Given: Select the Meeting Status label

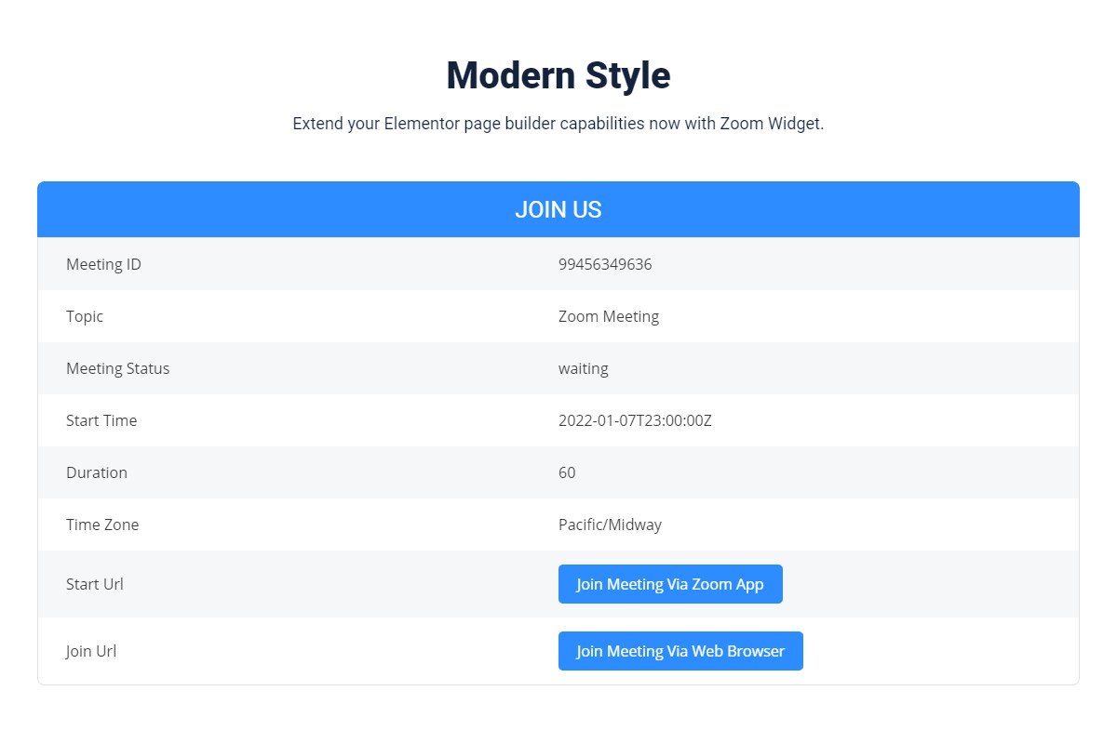Looking at the screenshot, I should (118, 368).
